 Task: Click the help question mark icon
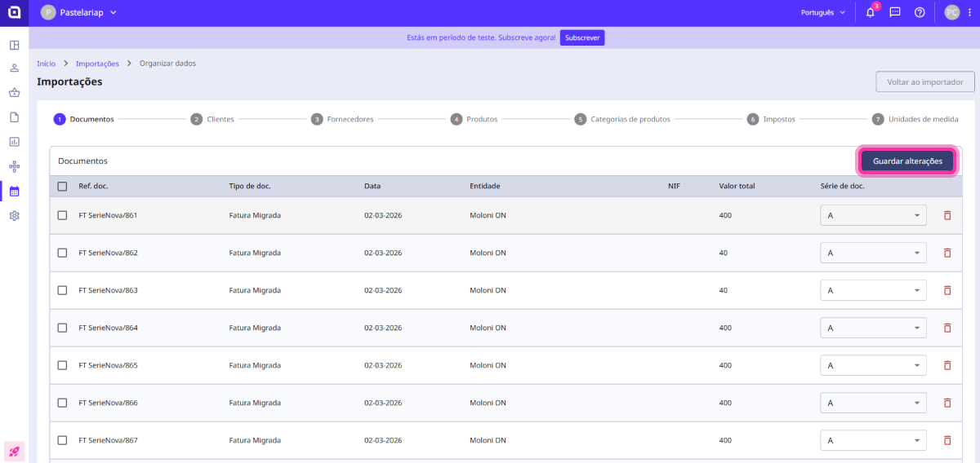pos(920,13)
